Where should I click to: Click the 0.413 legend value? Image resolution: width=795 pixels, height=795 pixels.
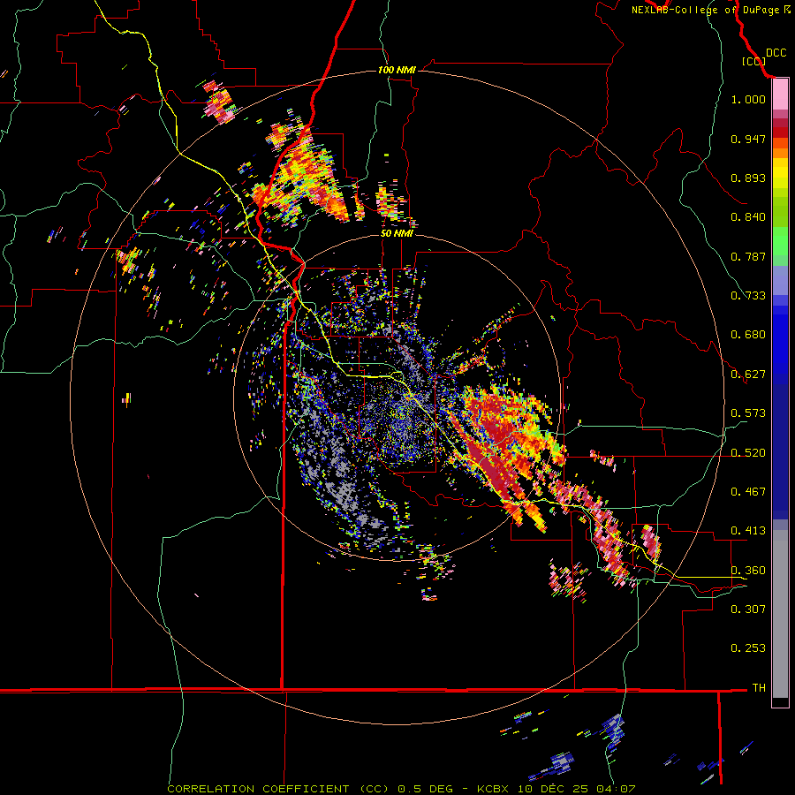[748, 531]
